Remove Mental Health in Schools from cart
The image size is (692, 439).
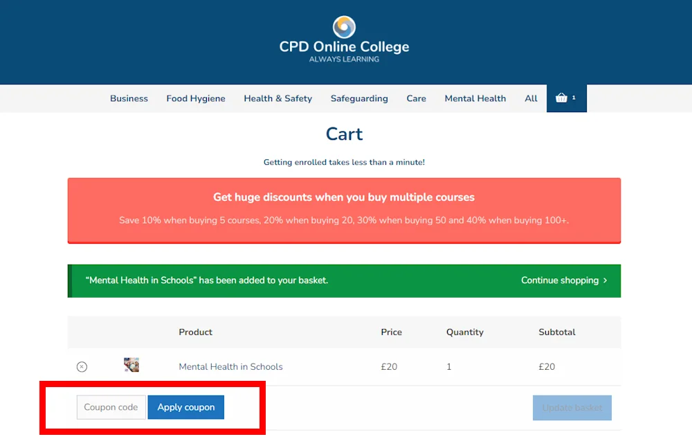click(x=82, y=366)
